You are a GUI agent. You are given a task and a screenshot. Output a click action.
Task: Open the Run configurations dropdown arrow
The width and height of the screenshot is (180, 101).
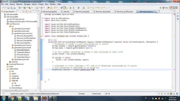pos(27,8)
